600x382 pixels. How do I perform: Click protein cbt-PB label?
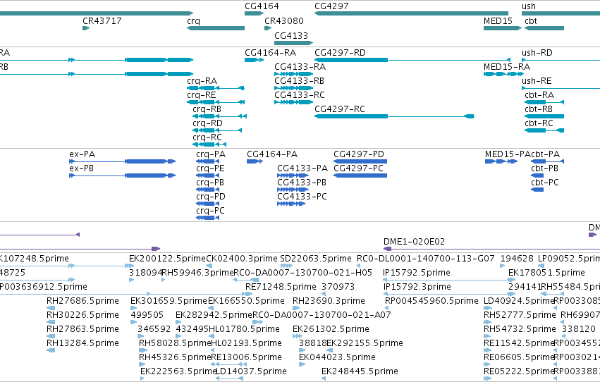click(x=545, y=168)
